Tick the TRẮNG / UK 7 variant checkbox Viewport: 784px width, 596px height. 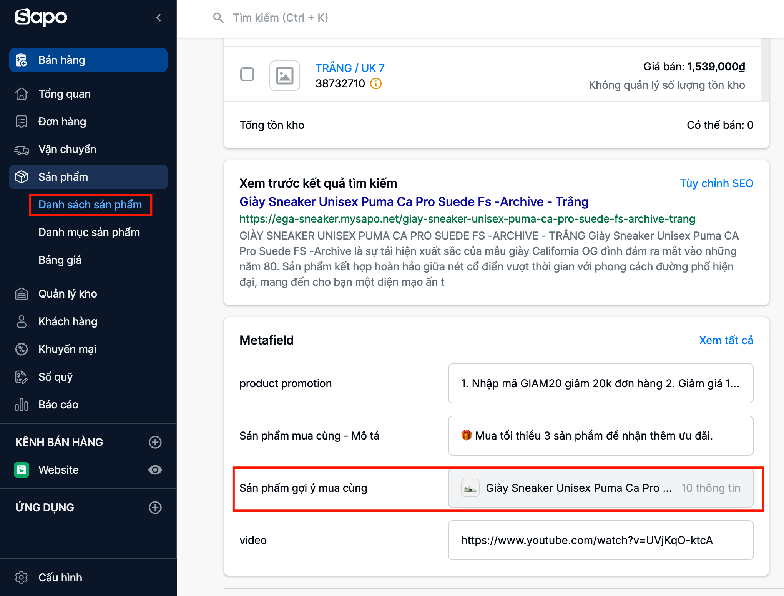pos(247,74)
